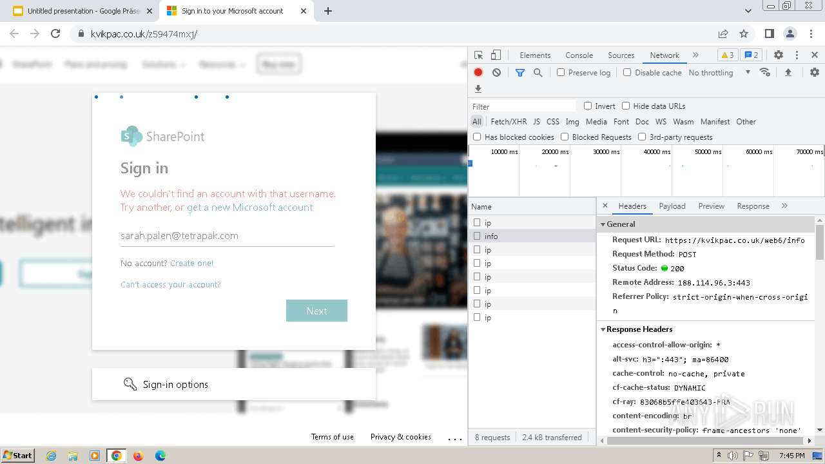Open Microsoft Edge from taskbar
This screenshot has height=464, width=825.
[160, 456]
